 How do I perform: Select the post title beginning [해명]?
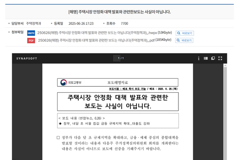(120, 12)
